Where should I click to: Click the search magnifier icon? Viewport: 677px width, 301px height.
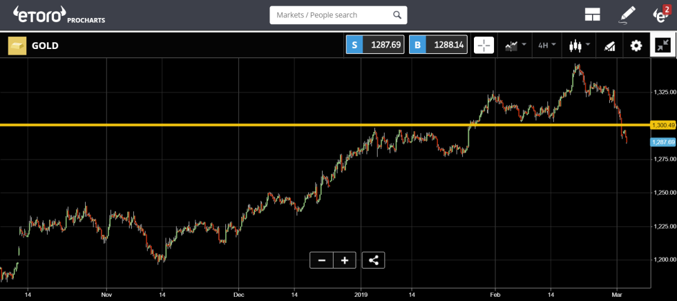pos(397,14)
